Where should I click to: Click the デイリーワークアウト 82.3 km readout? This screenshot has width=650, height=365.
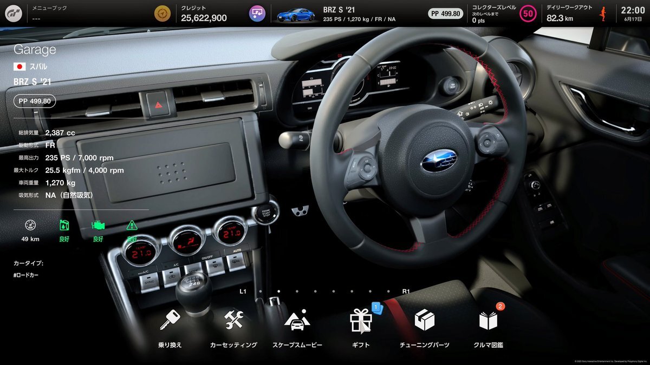(569, 14)
